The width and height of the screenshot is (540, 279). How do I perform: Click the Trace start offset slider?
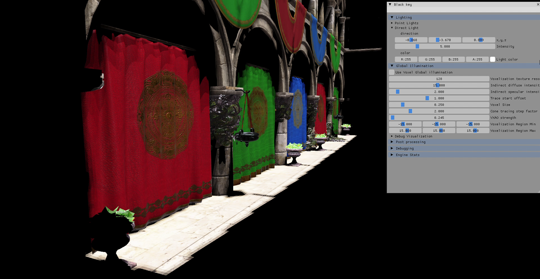[x=439, y=98]
